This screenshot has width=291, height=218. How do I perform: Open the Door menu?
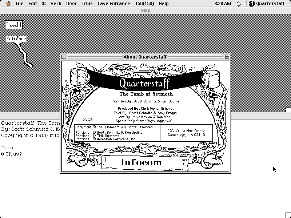71,4
